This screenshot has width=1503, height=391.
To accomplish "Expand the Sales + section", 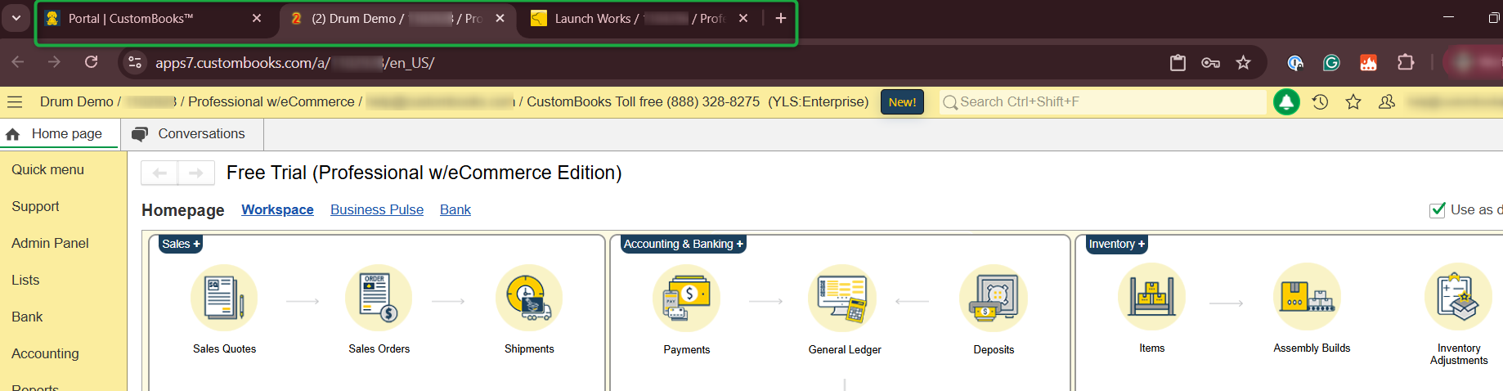I will tap(181, 244).
